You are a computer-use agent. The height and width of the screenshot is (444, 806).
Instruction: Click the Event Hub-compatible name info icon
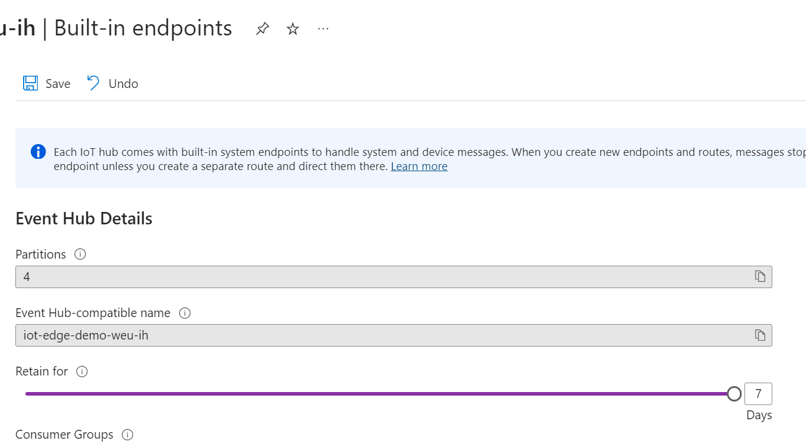point(184,313)
